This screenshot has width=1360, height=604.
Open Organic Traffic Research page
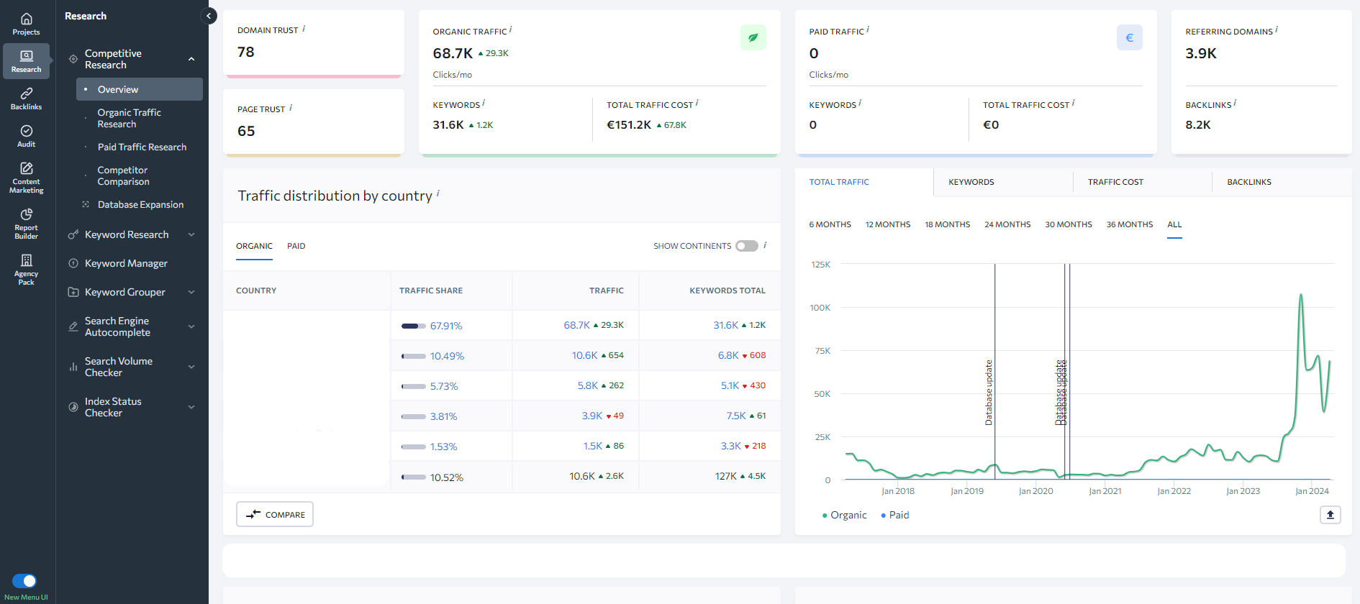130,118
